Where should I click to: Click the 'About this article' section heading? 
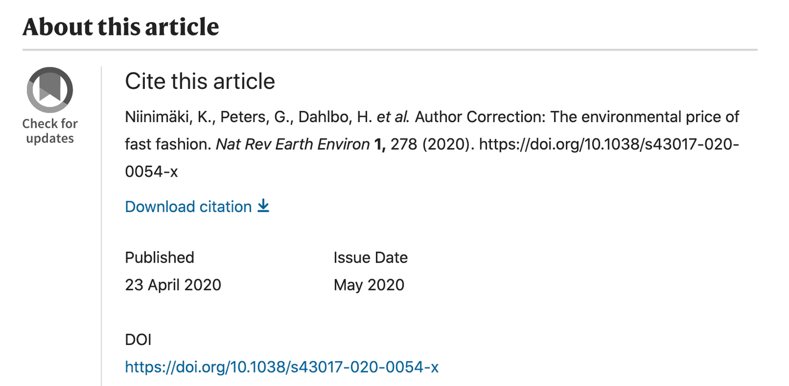click(121, 26)
